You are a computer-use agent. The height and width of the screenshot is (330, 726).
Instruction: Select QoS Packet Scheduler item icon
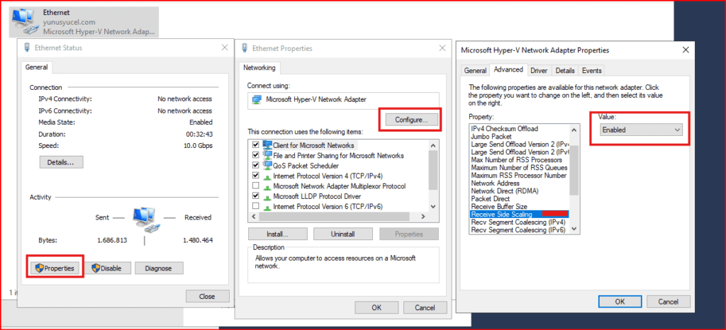coord(267,166)
